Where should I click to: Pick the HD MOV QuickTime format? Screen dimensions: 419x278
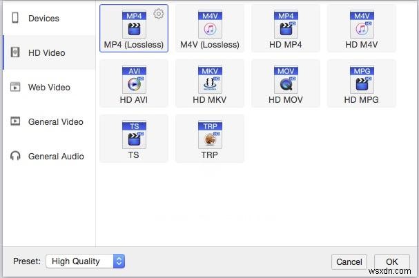pos(285,81)
